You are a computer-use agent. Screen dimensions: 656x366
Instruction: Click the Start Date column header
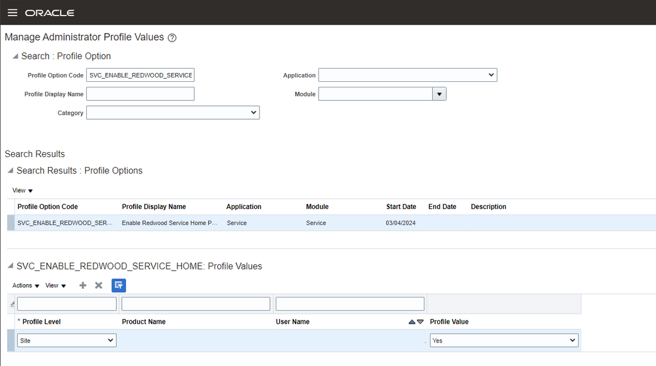click(401, 207)
